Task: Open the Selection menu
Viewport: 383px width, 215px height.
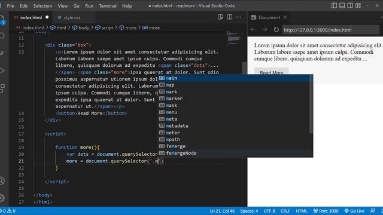Action: pos(42,6)
